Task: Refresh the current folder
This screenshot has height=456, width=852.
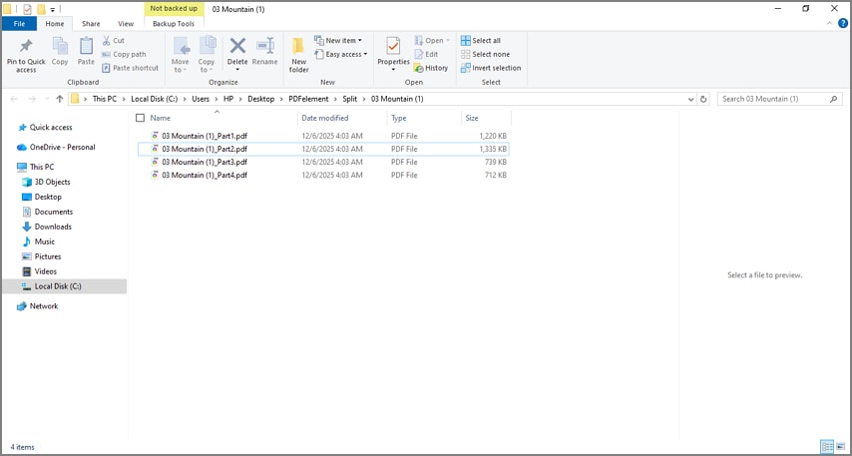Action: coord(703,100)
